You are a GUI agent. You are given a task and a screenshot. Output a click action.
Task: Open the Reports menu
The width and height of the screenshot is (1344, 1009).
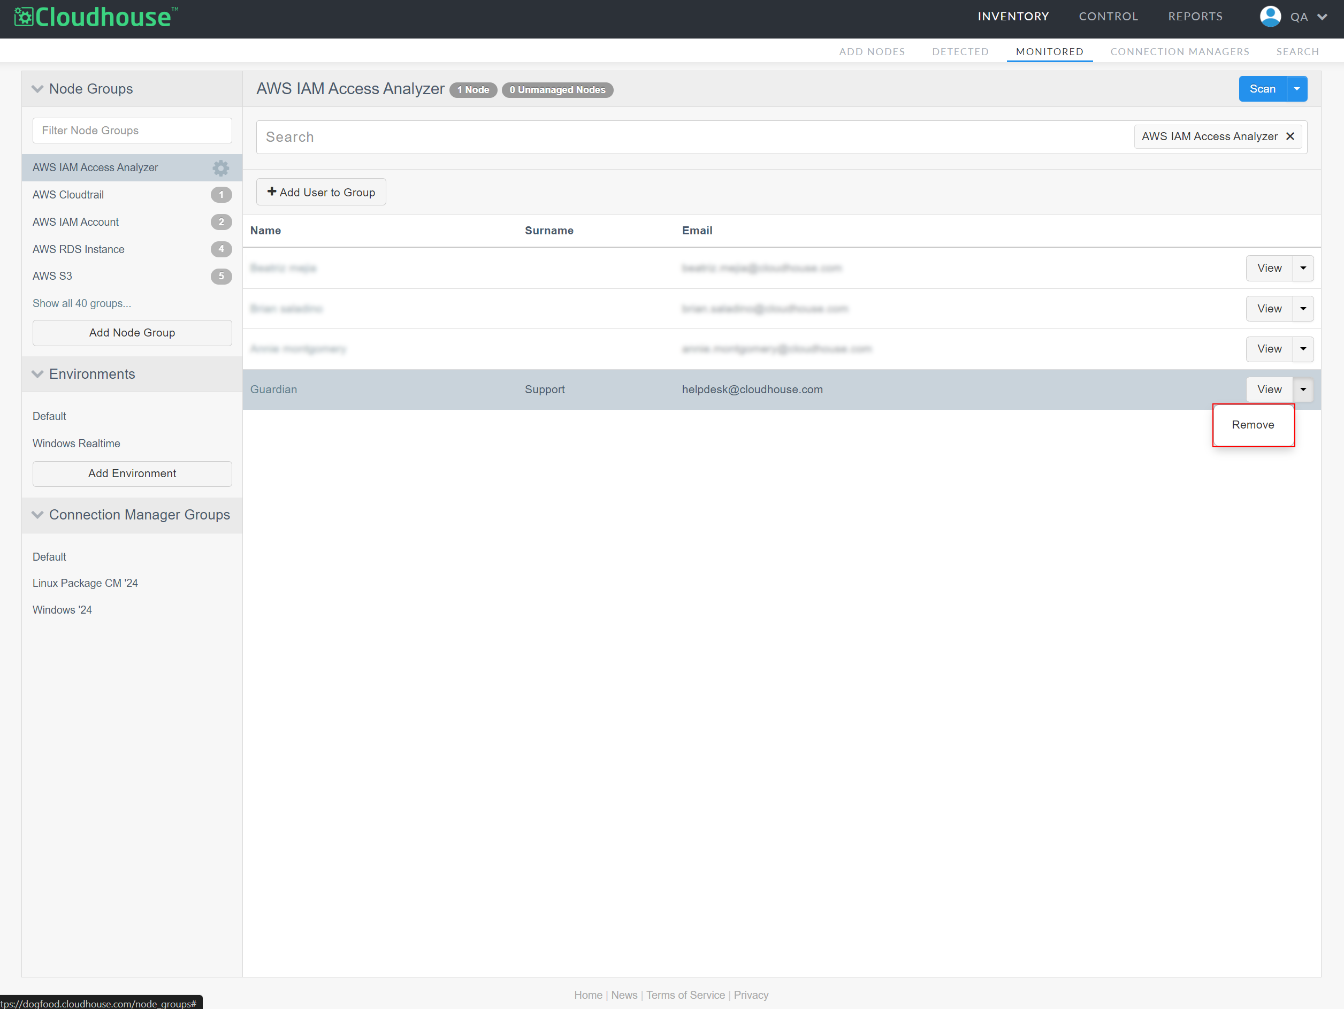coord(1195,17)
